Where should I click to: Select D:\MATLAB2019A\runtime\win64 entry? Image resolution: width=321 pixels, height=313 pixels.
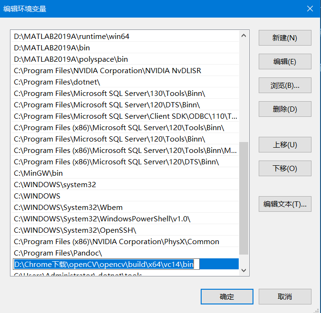point(125,37)
